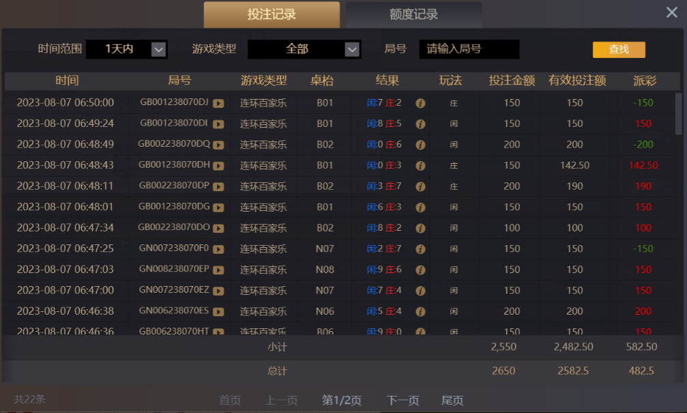Play video replay for round GN008238070EP
The image size is (687, 413).
click(218, 270)
